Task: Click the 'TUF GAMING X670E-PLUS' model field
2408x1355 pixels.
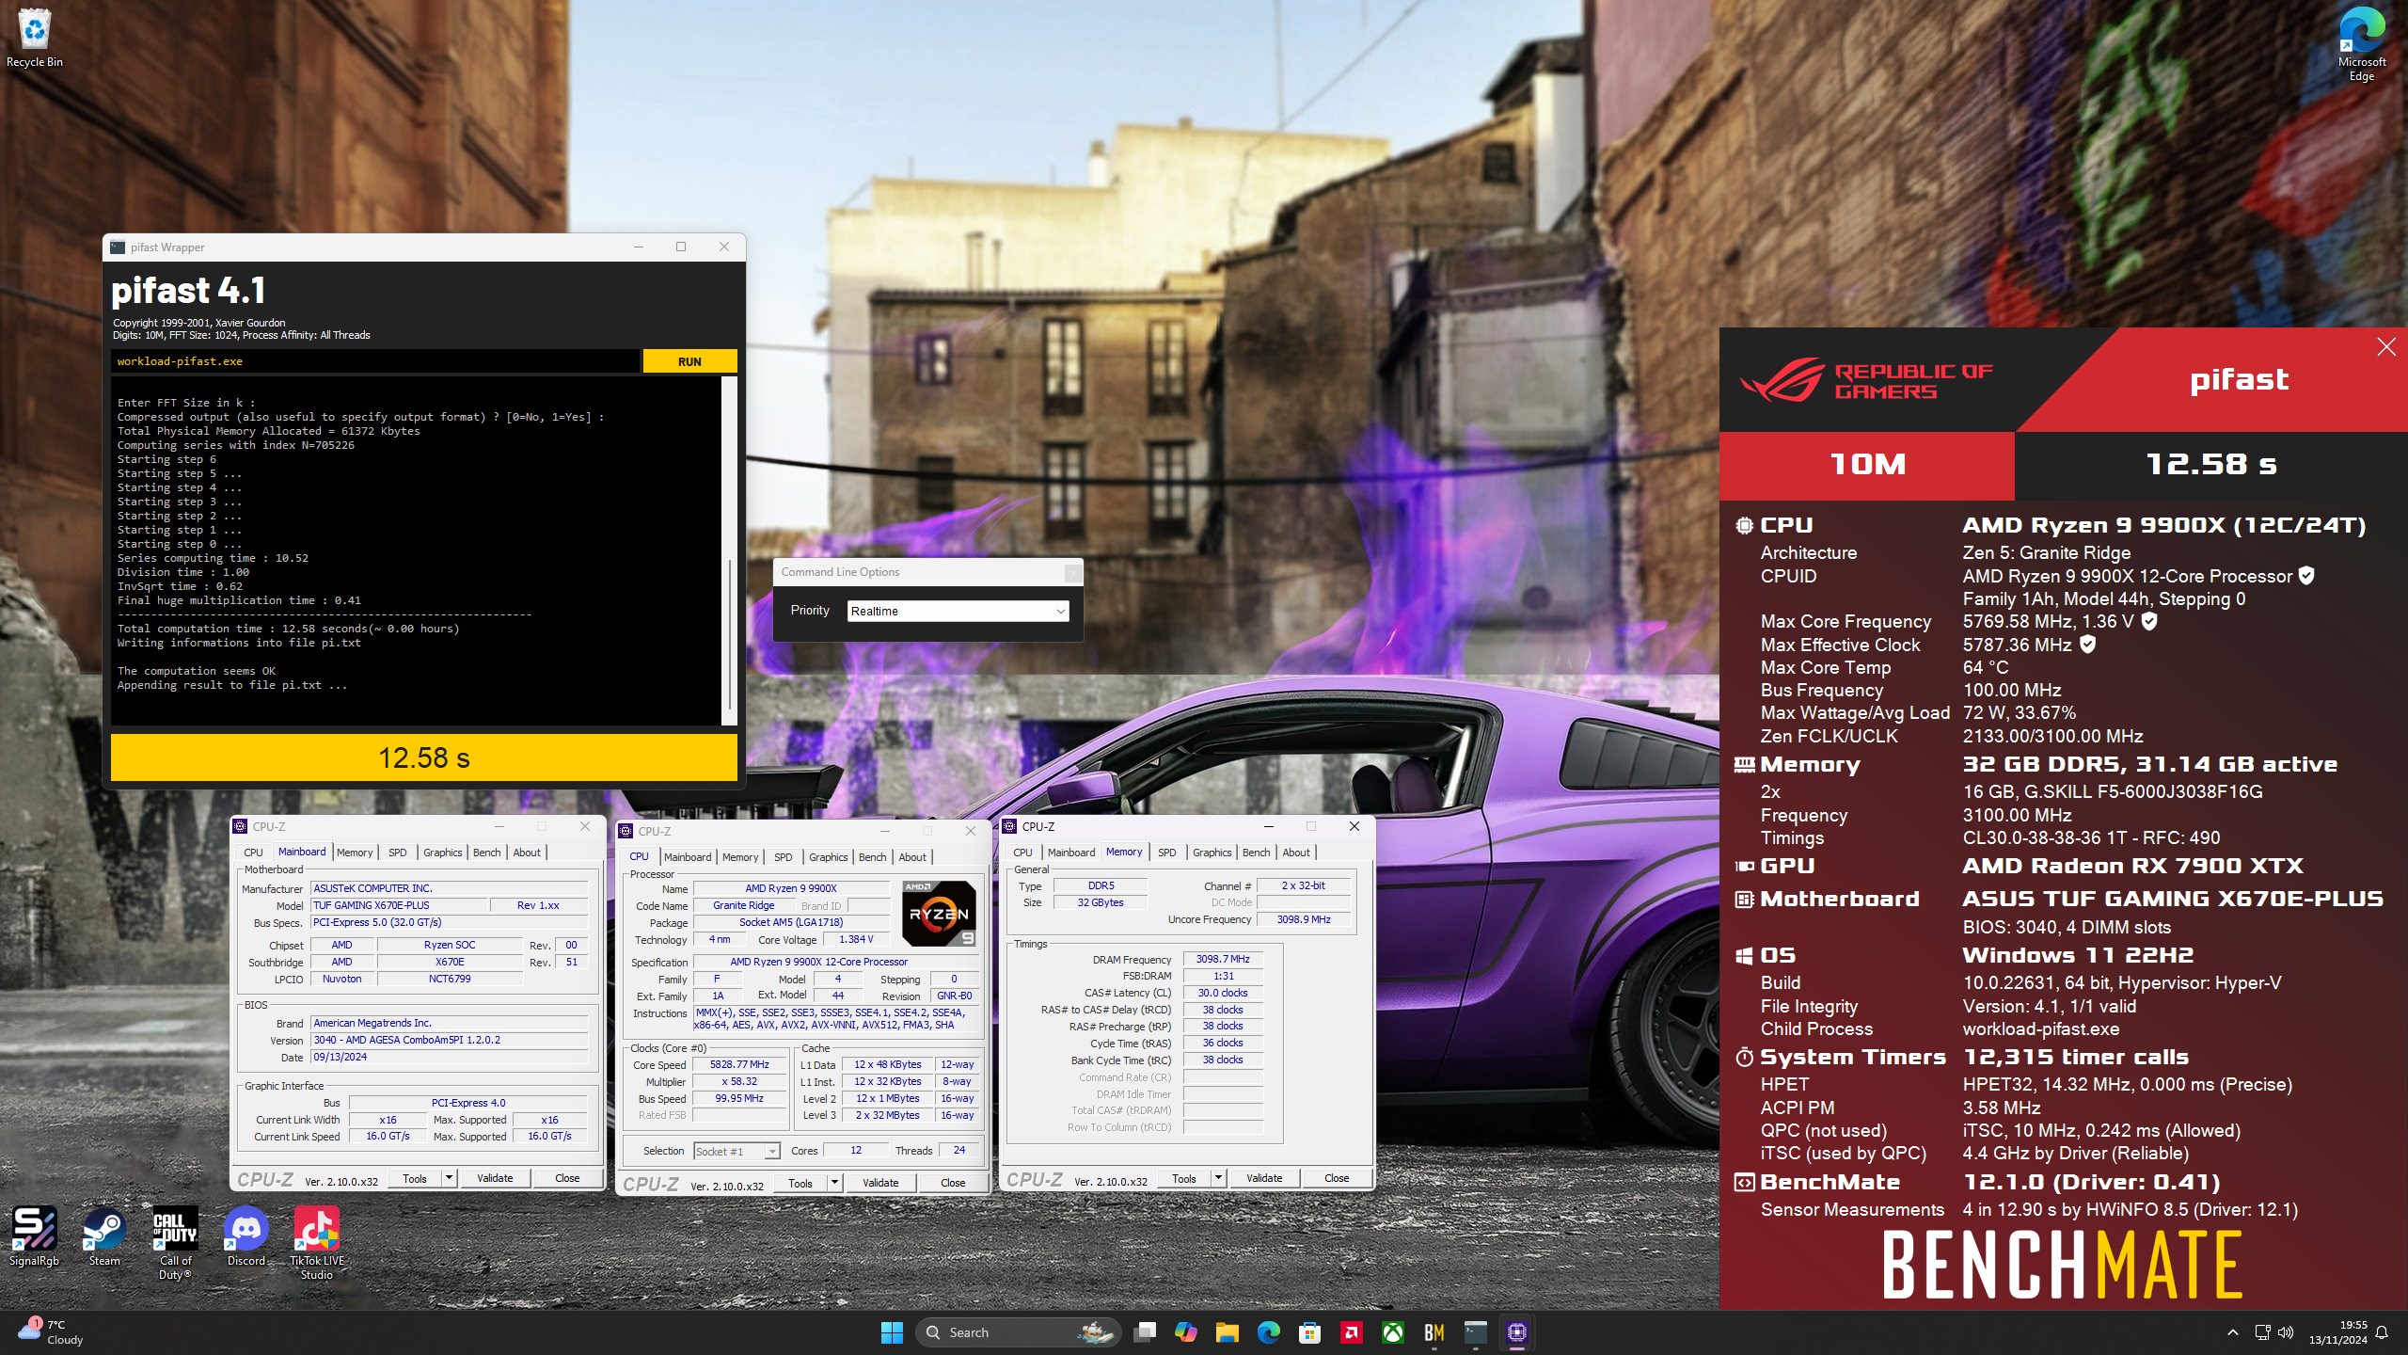Action: (x=400, y=906)
